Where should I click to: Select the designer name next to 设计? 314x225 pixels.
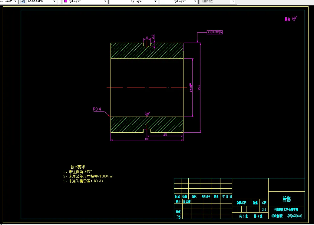187,202
